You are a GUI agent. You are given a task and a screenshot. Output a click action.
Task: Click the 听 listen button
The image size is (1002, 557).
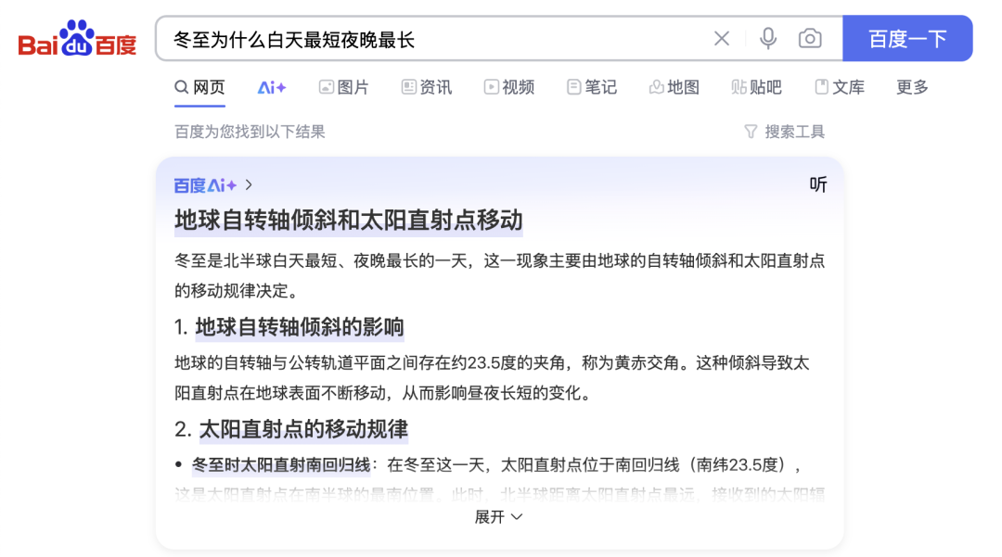coord(818,184)
